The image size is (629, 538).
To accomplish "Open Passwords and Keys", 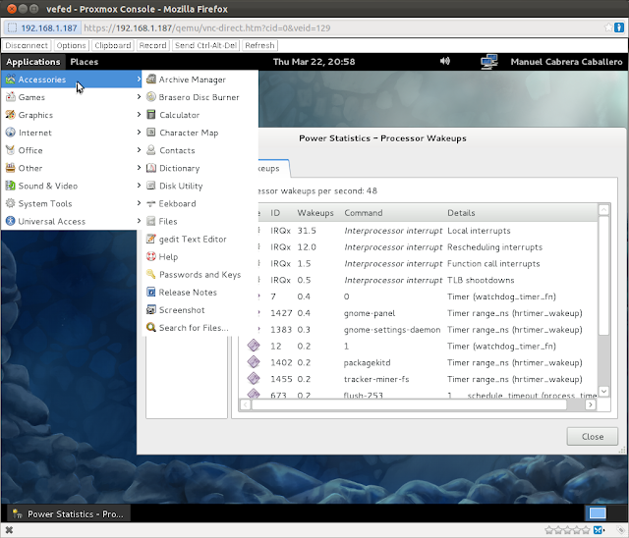I will click(200, 275).
